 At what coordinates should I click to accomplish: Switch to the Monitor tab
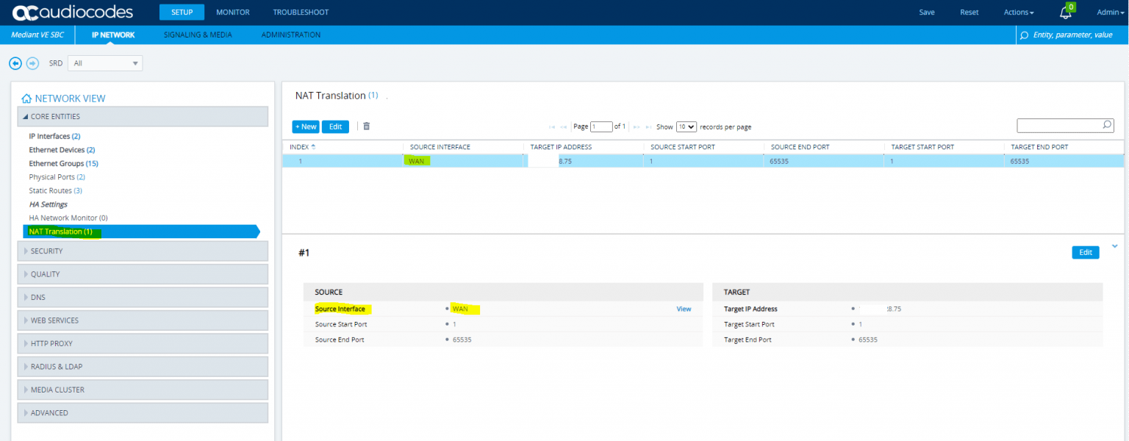tap(232, 12)
